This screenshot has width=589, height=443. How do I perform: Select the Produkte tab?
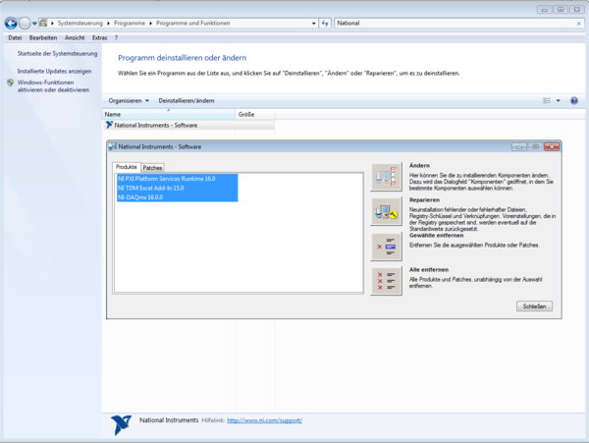click(x=127, y=167)
